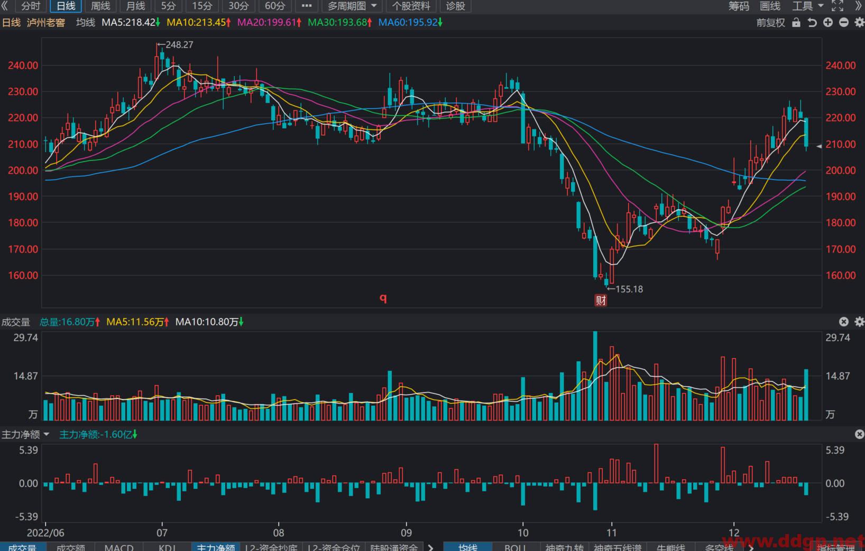Click the undo arrow icon
This screenshot has height=551, width=865.
pyautogui.click(x=812, y=23)
